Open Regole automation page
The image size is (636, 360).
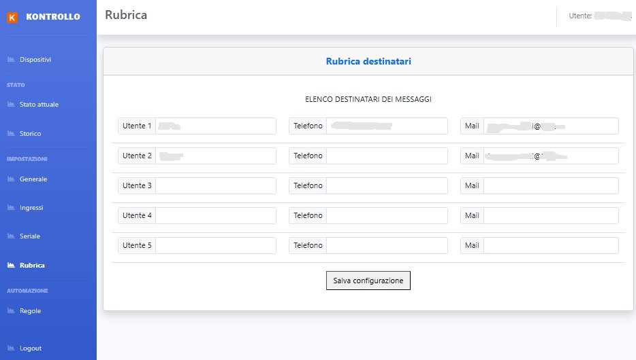click(31, 310)
